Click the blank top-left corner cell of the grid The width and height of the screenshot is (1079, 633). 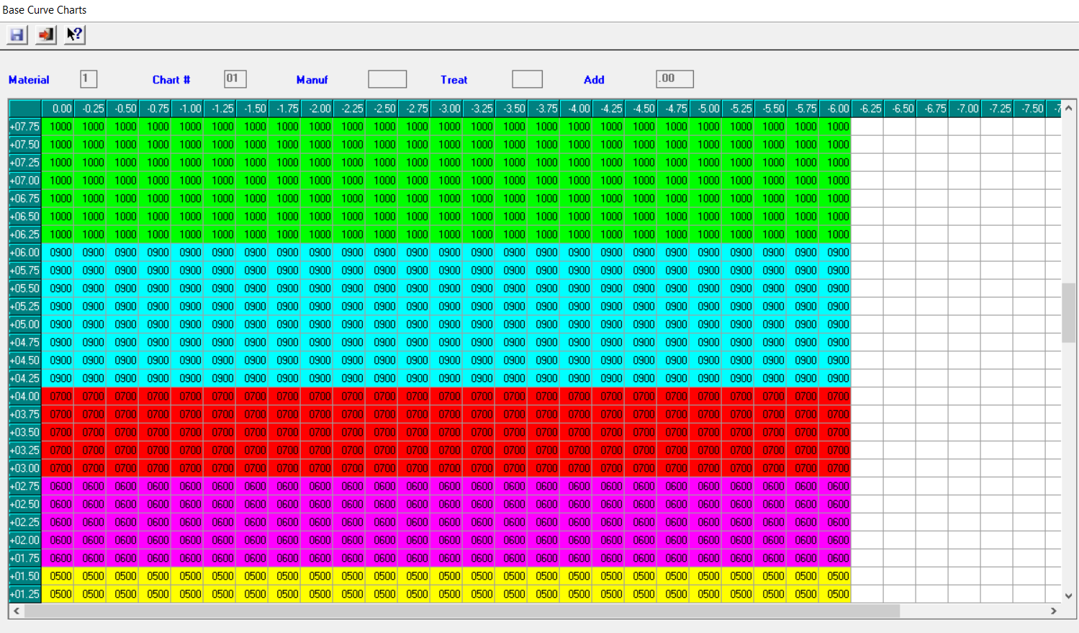tap(24, 108)
